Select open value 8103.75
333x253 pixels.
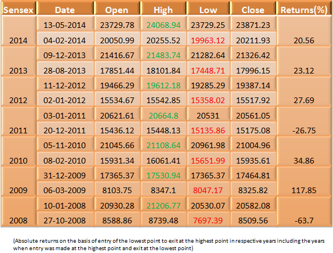117,190
